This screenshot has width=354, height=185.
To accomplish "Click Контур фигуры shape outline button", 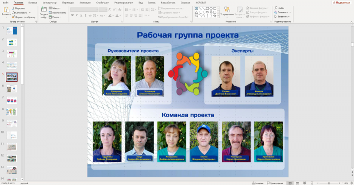I will click(257, 12).
